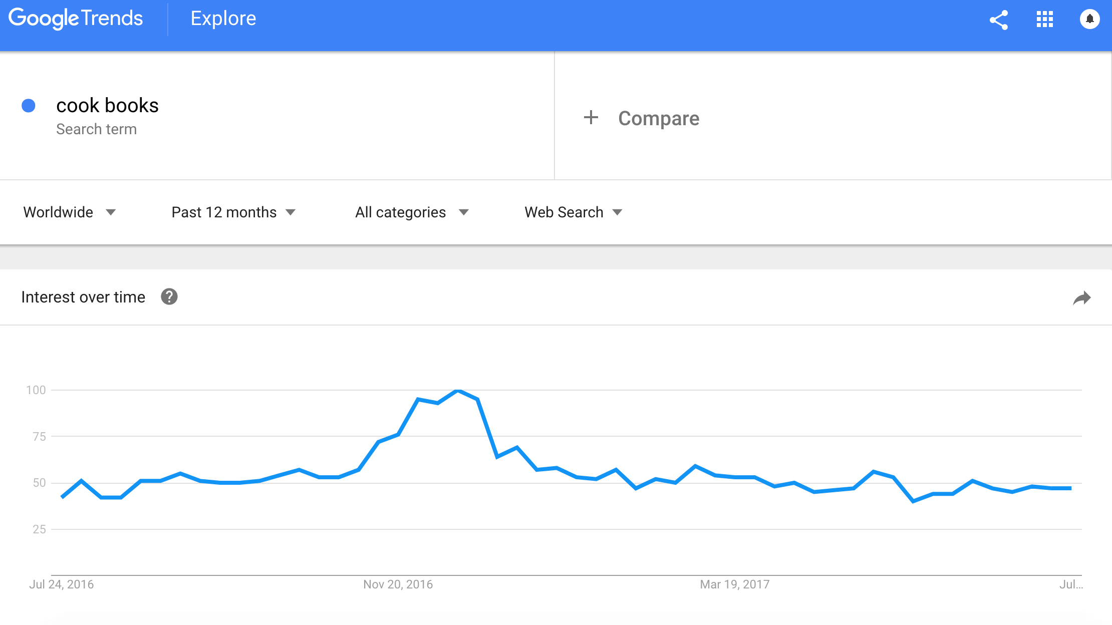Expand the Worldwide region dropdown
The image size is (1112, 625).
tap(70, 212)
